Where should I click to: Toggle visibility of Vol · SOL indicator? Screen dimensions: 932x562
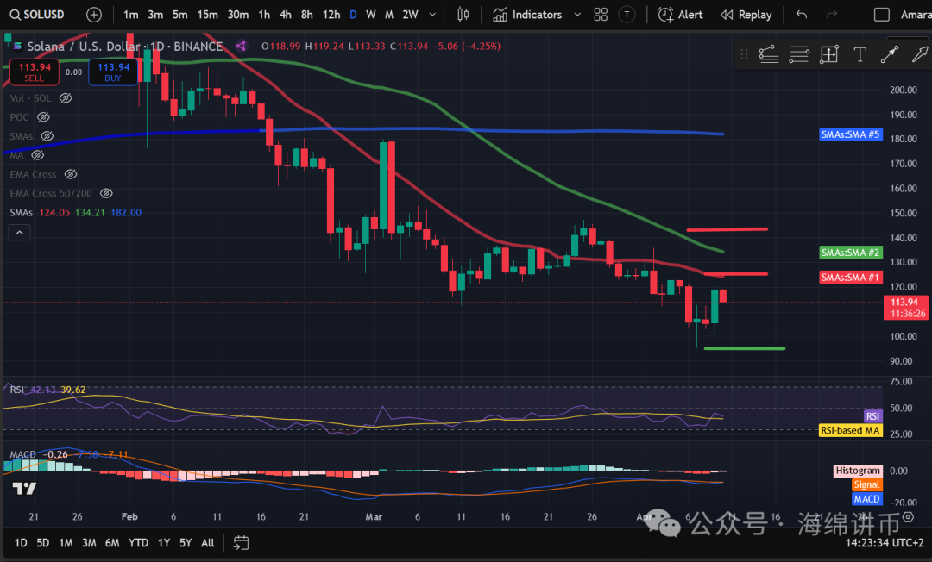(x=66, y=98)
